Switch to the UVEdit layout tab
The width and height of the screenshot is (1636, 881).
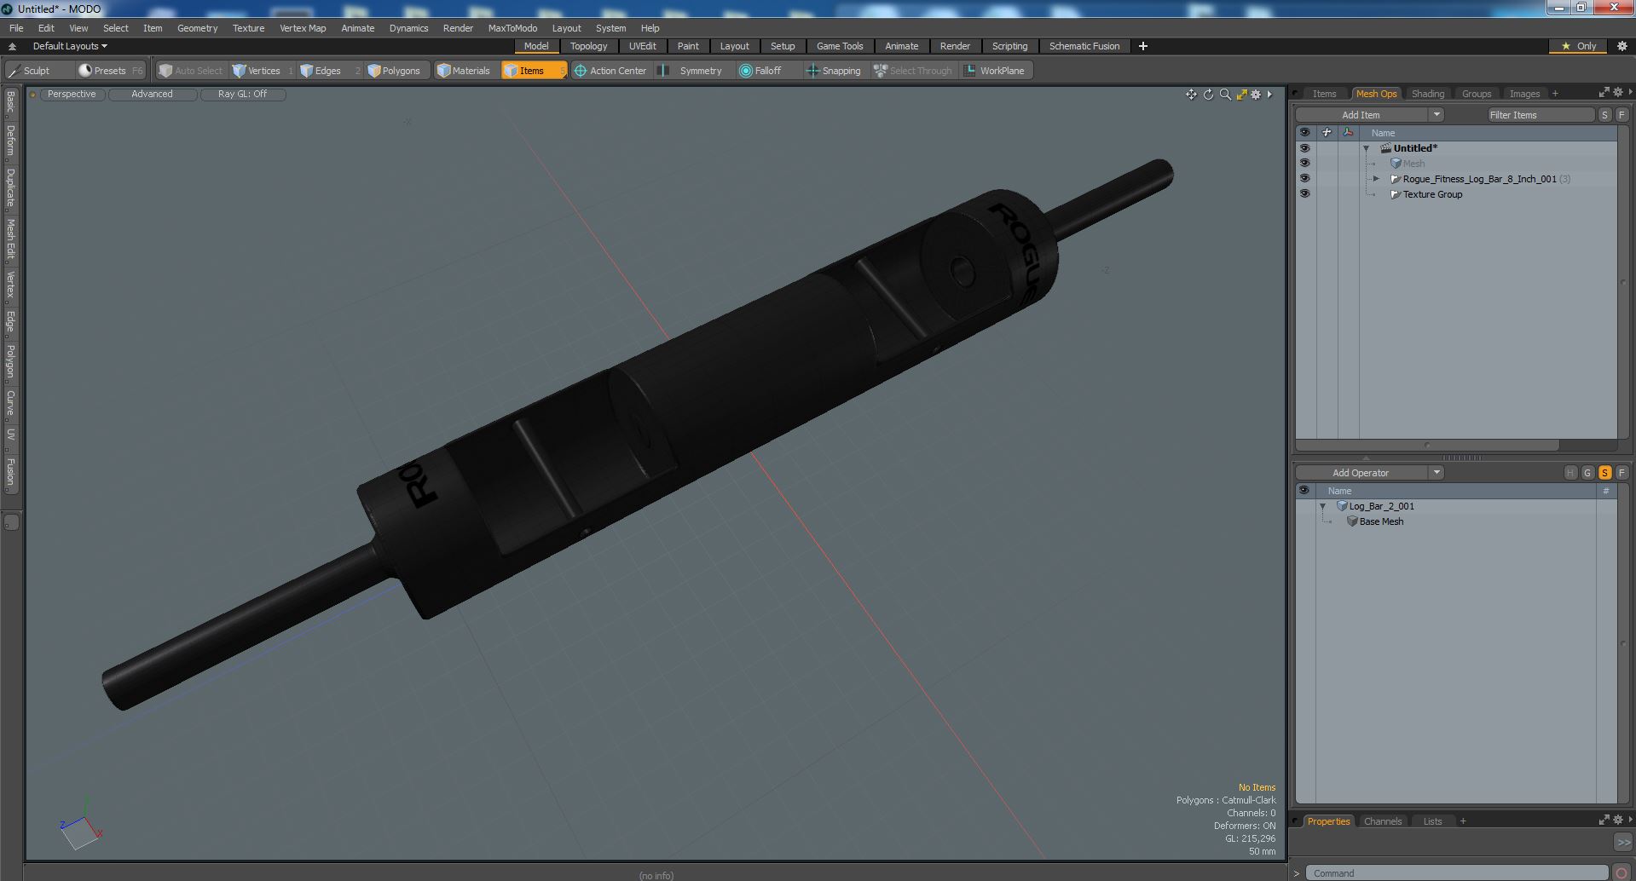pyautogui.click(x=642, y=46)
